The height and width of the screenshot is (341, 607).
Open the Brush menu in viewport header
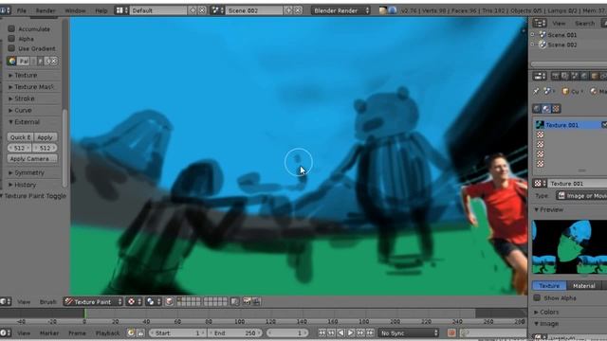pos(48,302)
